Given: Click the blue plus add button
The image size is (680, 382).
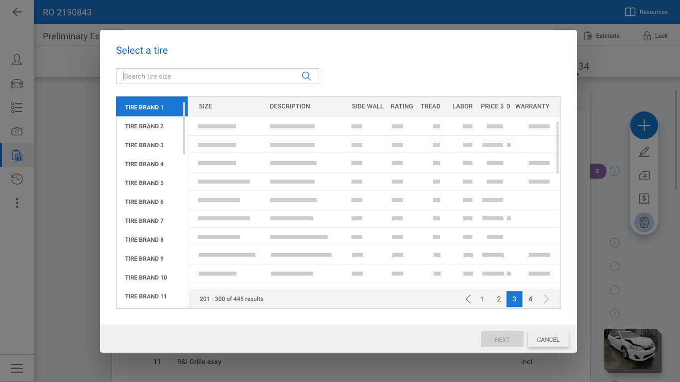Looking at the screenshot, I should point(644,125).
